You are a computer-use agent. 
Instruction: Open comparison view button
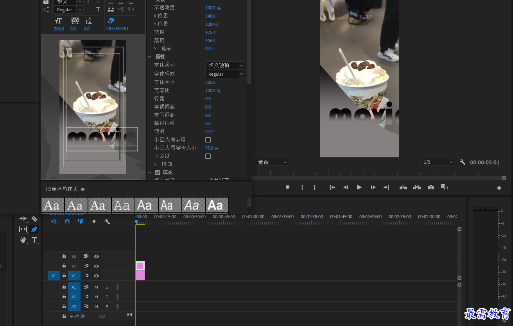[x=444, y=187]
